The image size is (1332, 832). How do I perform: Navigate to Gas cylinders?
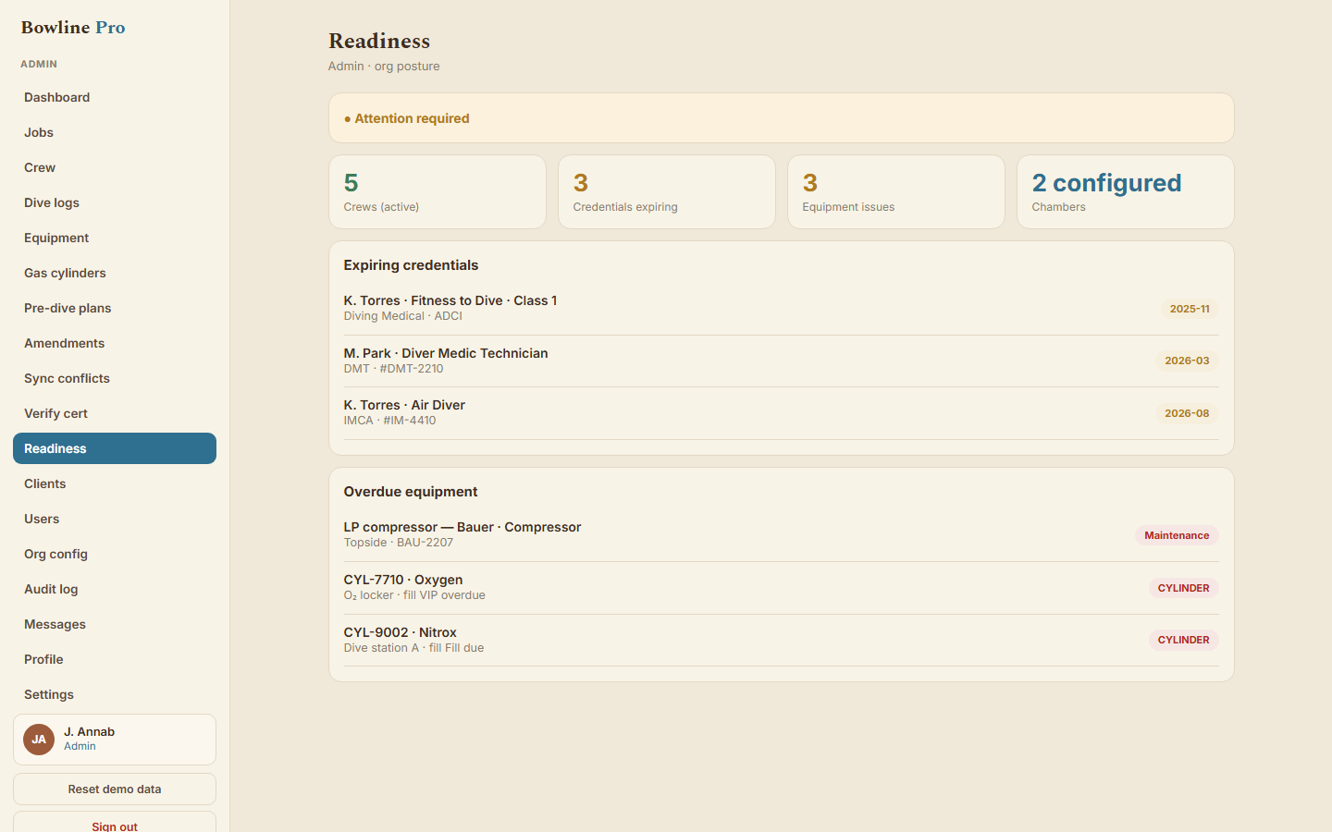pyautogui.click(x=115, y=273)
